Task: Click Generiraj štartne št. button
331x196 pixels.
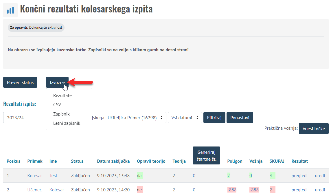Action: click(206, 155)
